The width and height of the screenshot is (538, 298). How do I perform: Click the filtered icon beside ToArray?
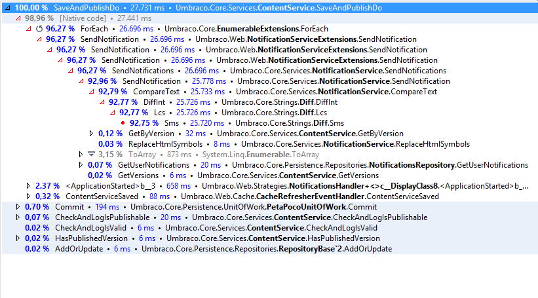point(91,154)
